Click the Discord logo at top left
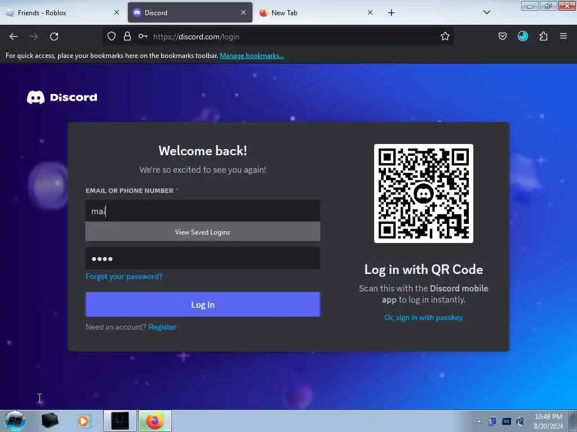 pyautogui.click(x=62, y=97)
